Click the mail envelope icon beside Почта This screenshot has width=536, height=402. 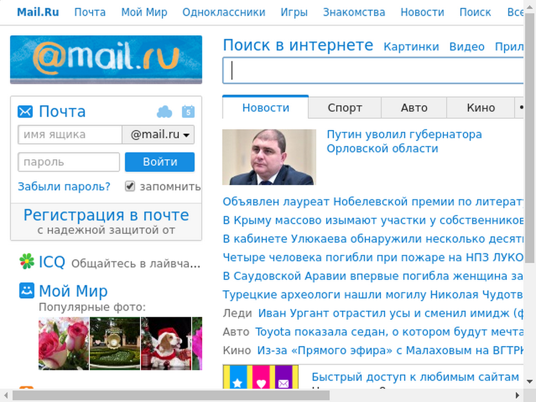click(x=25, y=112)
